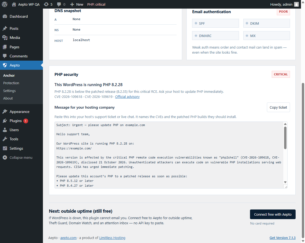Click the Posts pushpin icon

[5, 28]
